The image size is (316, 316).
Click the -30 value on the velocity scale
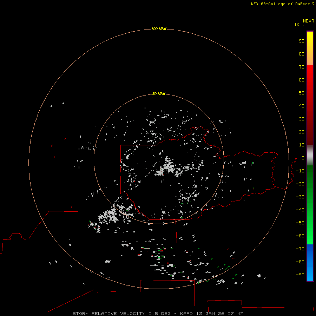pyautogui.click(x=300, y=197)
